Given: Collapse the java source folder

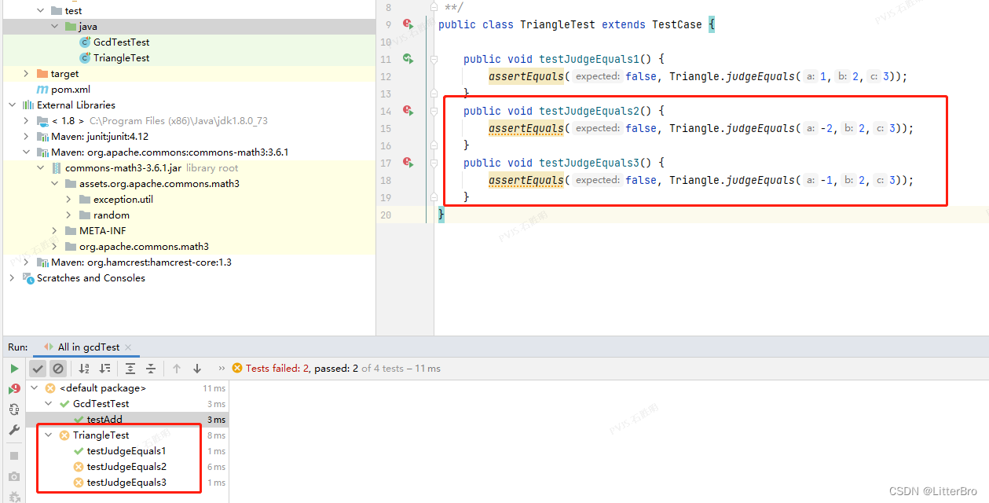Looking at the screenshot, I should point(53,26).
